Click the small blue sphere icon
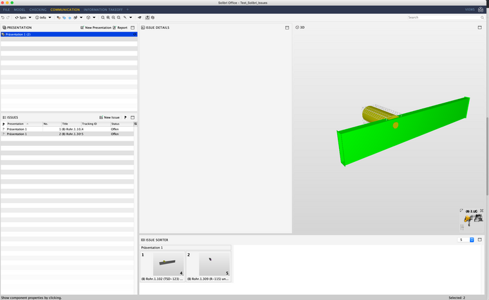The height and width of the screenshot is (300, 489). point(70,18)
